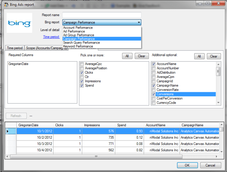The image size is (227, 172).
Task: Check the CampaignId option
Action: tap(154, 81)
